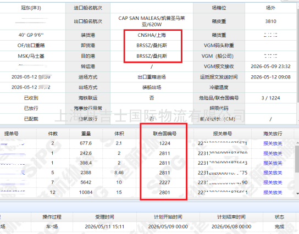Click the 计划开始时间 column header

[x=168, y=217]
